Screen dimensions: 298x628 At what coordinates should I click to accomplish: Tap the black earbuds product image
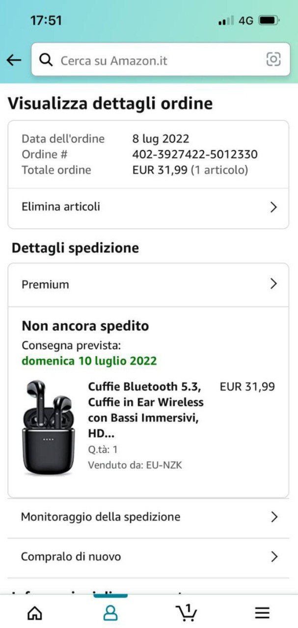48,427
